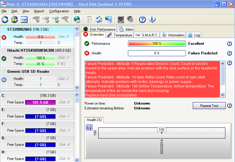
Task: Click the speaker sound toolbar icon
Action: point(130,20)
